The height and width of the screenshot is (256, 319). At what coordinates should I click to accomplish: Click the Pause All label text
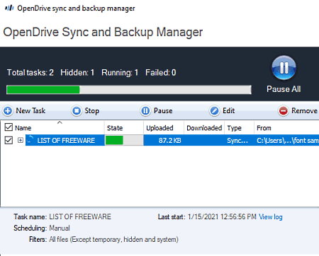click(x=284, y=89)
